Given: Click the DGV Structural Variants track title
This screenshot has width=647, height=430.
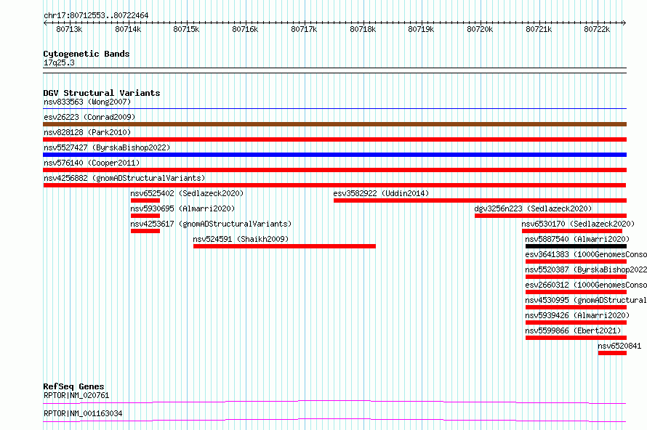Looking at the screenshot, I should click(102, 93).
